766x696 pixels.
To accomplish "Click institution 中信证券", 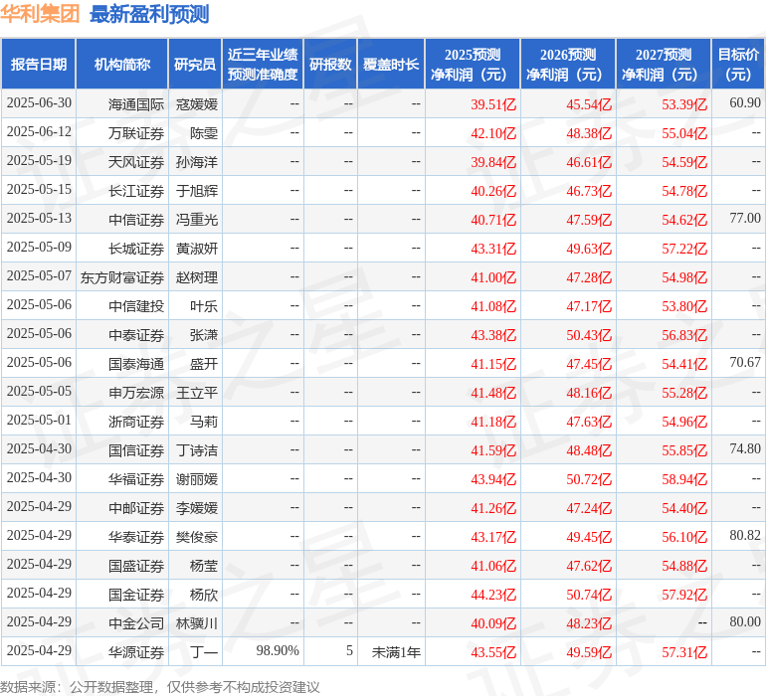I will point(136,220).
